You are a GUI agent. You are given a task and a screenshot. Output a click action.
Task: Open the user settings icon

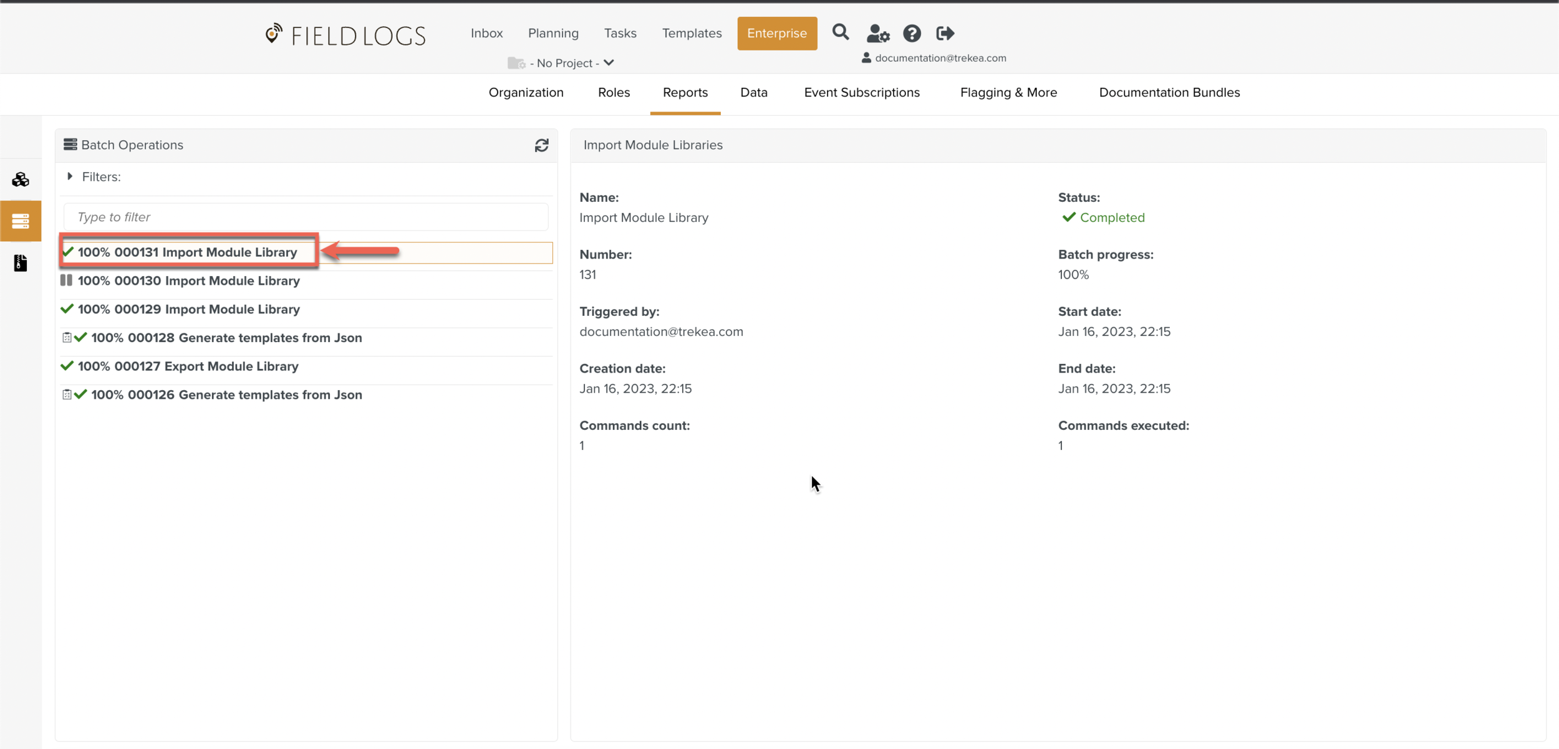[877, 34]
